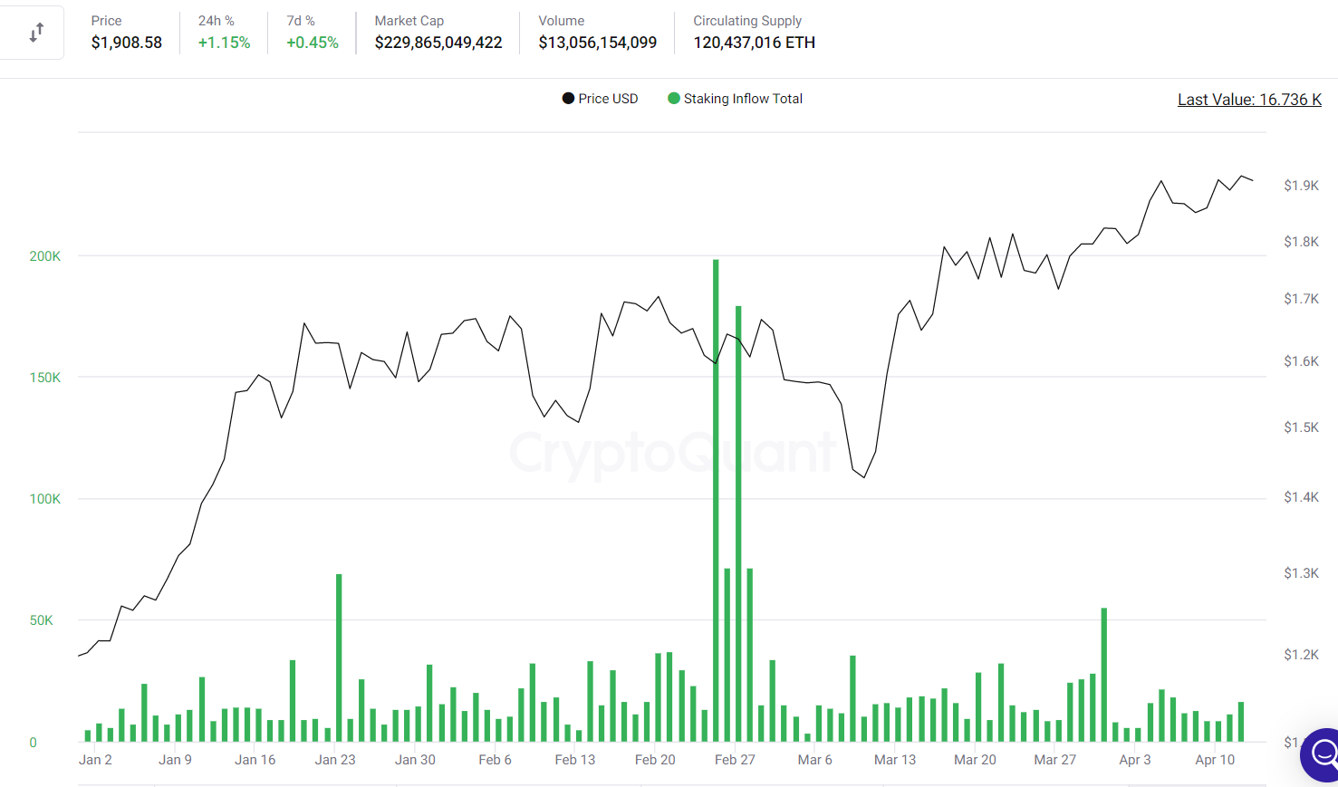Click the Mar 13 x-axis date label
Viewport: 1338px width, 787px height.
coord(895,760)
